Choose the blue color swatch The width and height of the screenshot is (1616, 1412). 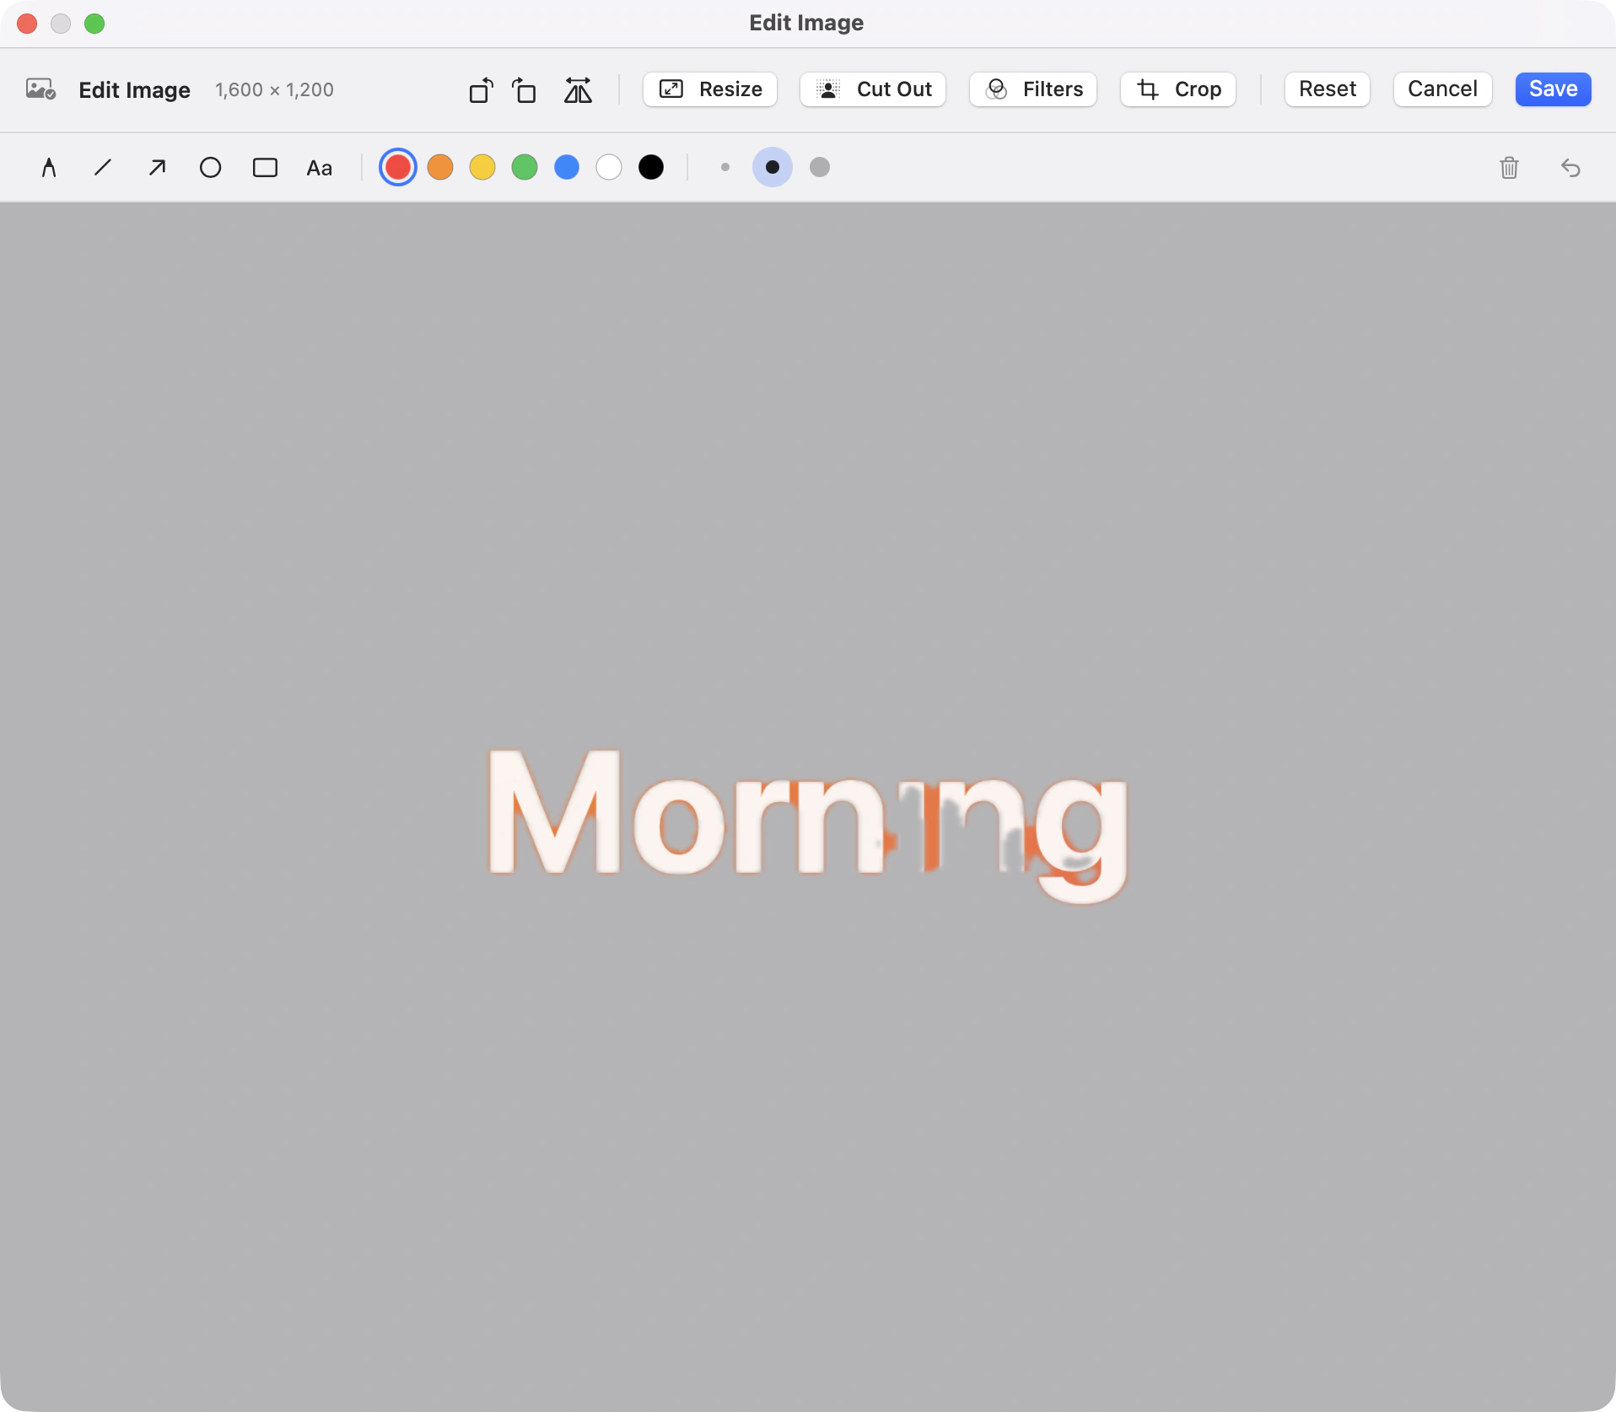pyautogui.click(x=567, y=167)
